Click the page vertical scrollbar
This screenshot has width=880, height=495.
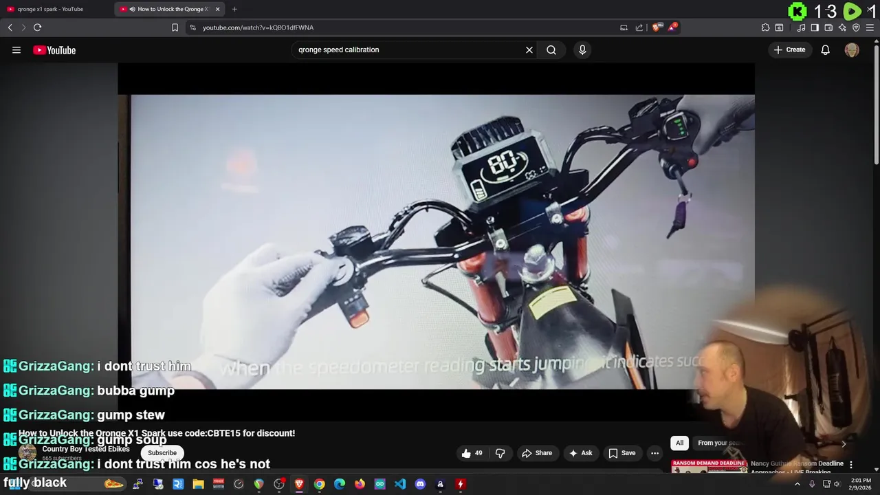[876, 103]
